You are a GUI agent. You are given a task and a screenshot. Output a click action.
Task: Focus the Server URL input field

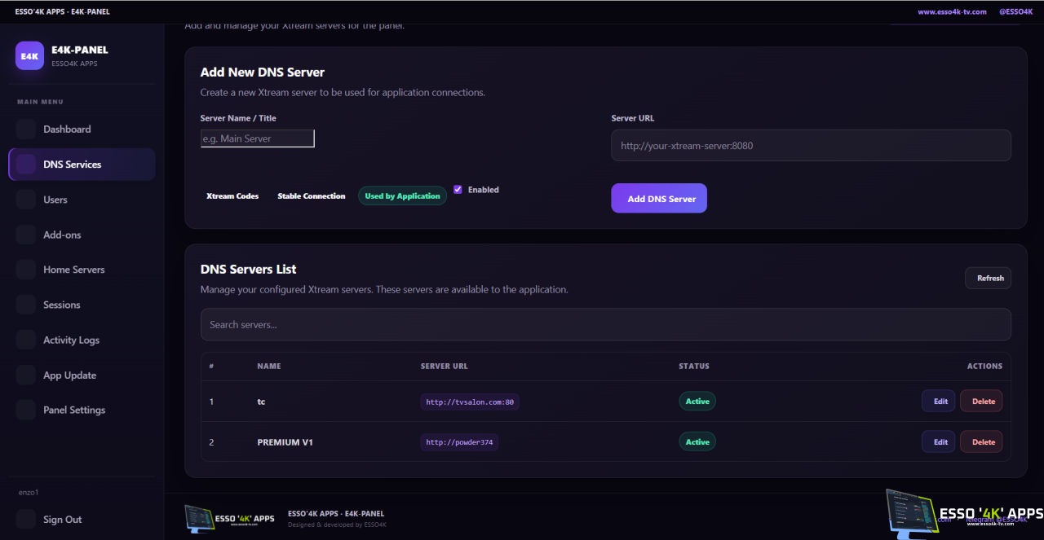pos(811,146)
